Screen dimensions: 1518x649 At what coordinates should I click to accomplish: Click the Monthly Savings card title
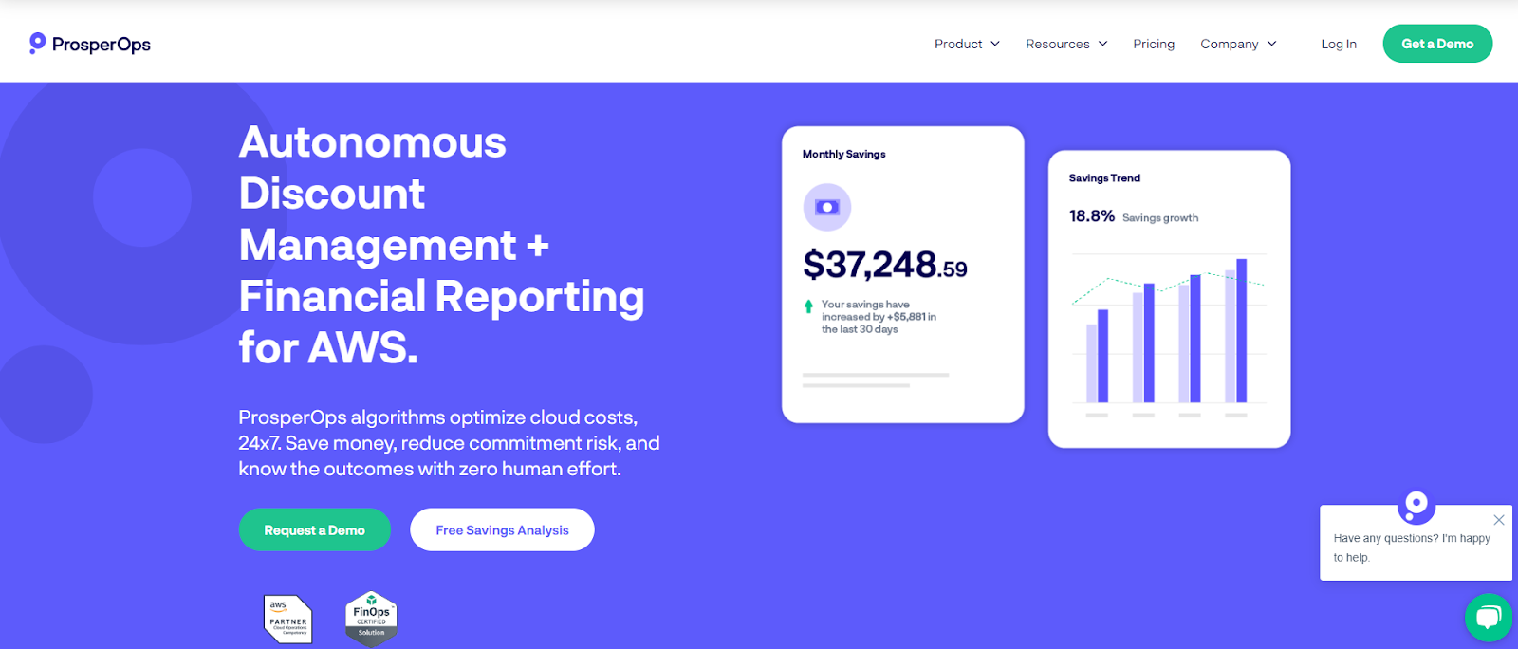pos(844,154)
